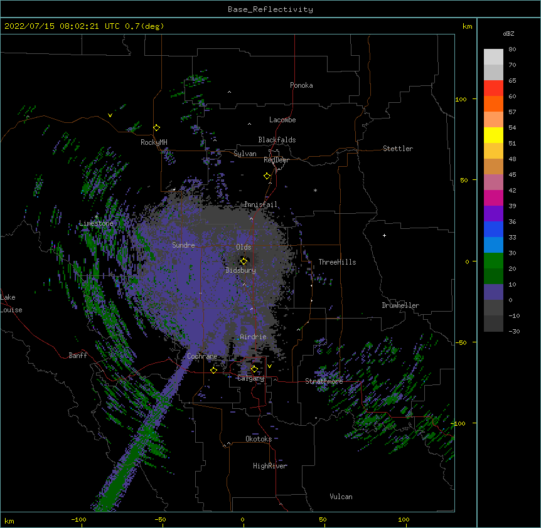This screenshot has height=528, width=541.
Task: Click the yellow radar site marker near Olds
Action: [x=244, y=261]
